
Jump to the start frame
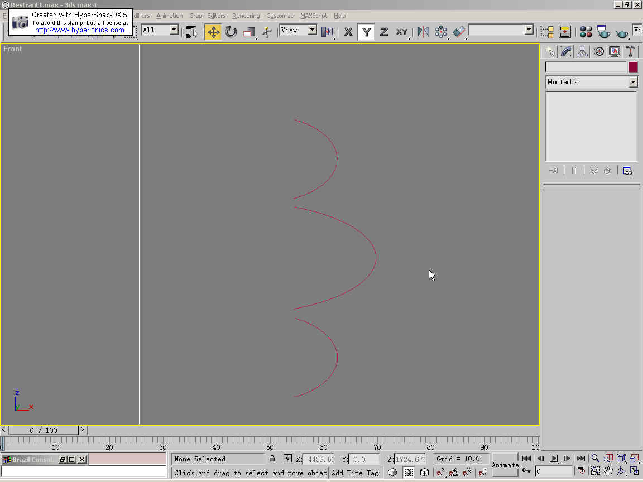click(x=526, y=458)
